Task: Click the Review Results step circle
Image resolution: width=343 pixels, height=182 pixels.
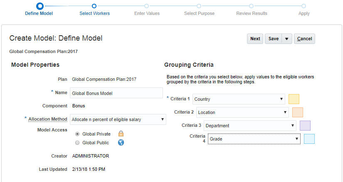Action: pos(252,6)
